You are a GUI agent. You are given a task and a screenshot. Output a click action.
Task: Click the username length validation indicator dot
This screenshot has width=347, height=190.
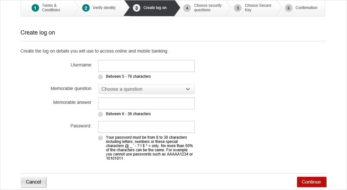(x=101, y=77)
